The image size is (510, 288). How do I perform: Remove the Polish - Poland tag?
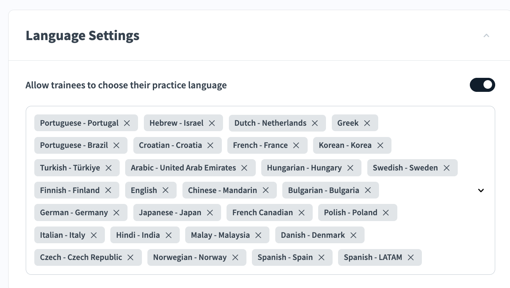pyautogui.click(x=386, y=213)
